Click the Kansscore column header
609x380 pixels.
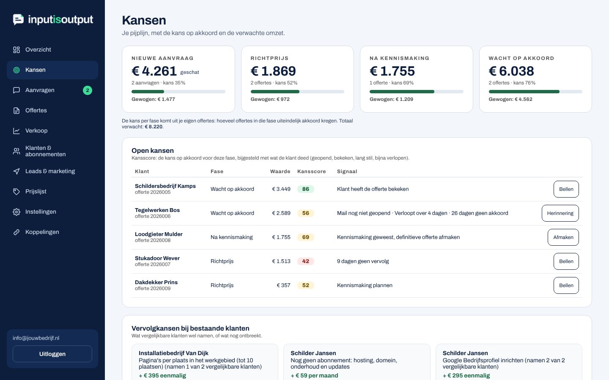tap(312, 171)
